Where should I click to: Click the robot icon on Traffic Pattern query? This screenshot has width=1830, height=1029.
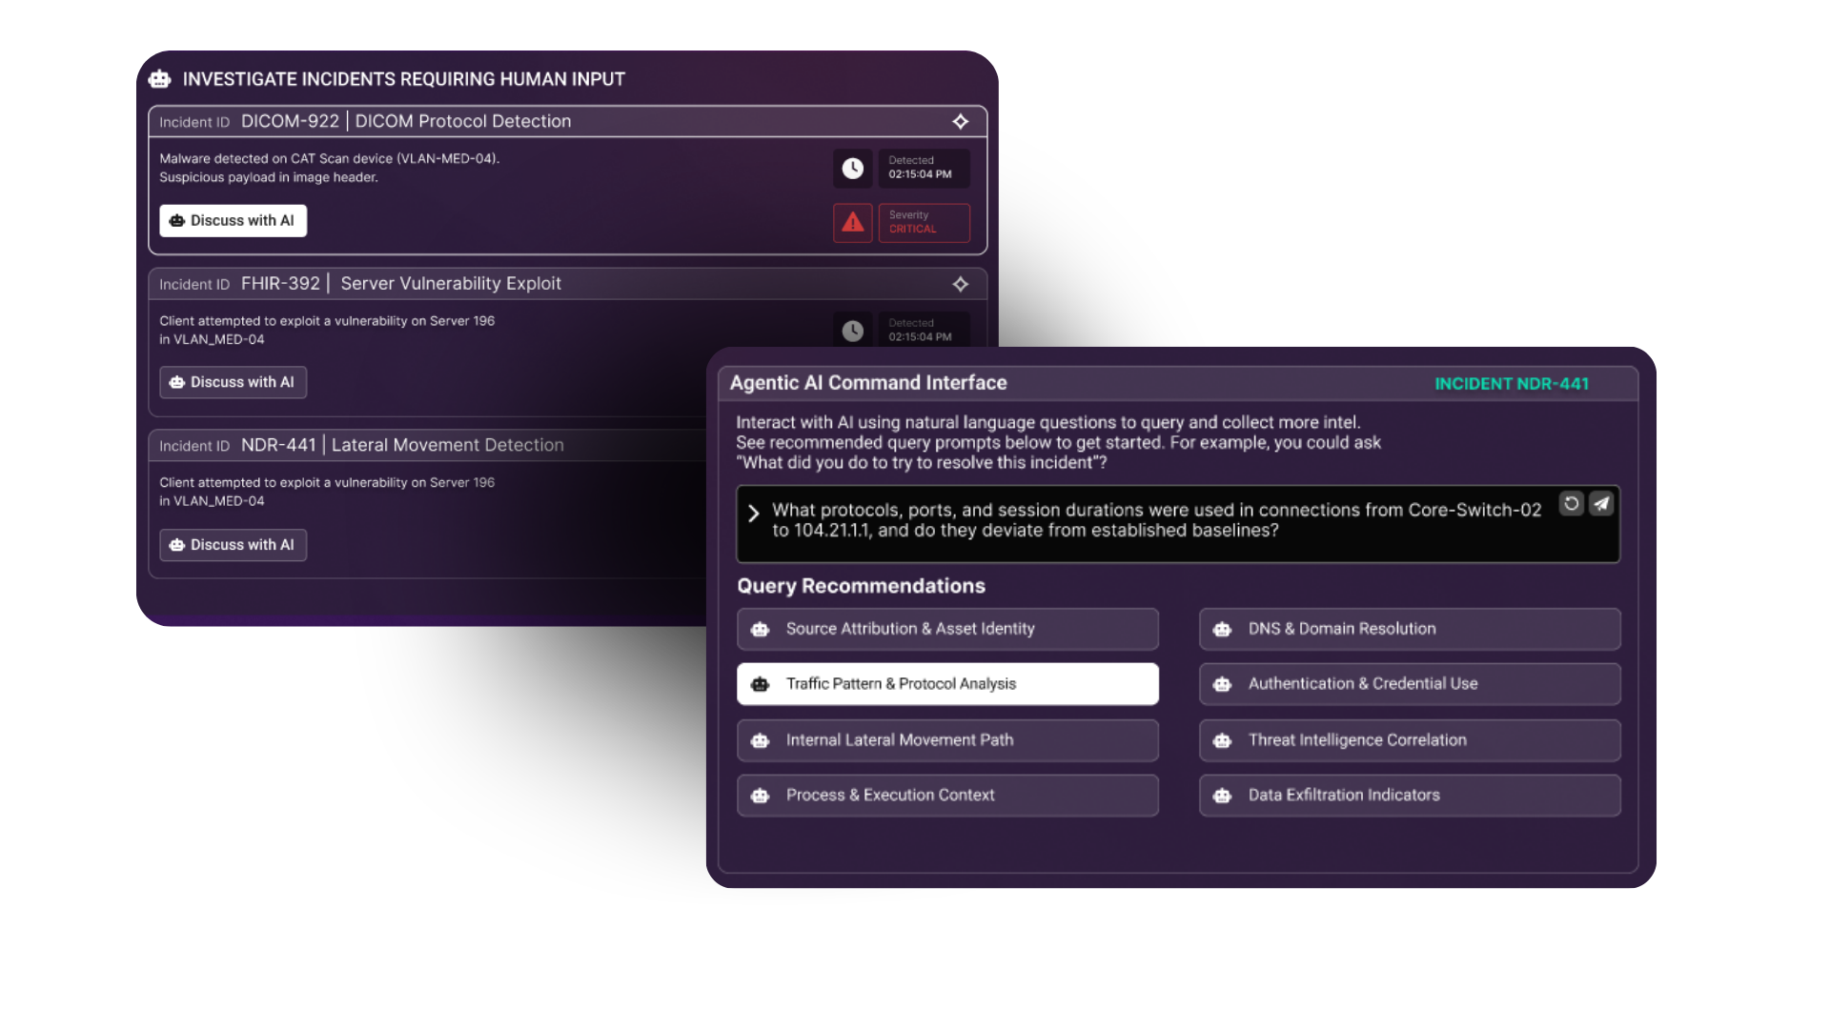(x=760, y=684)
